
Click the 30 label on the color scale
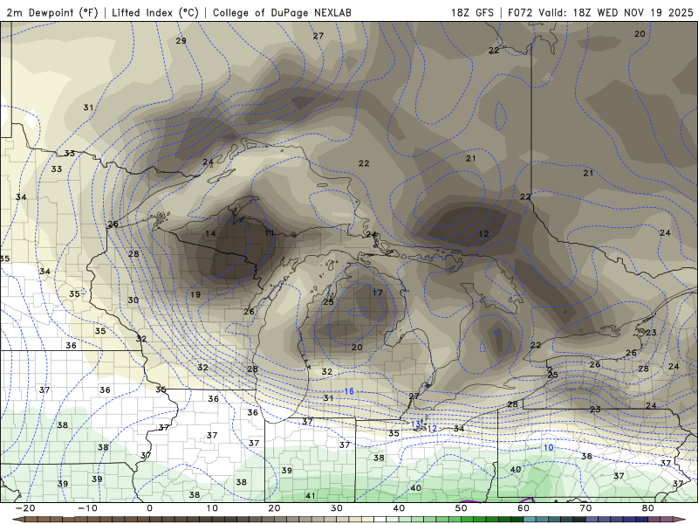[x=337, y=508]
